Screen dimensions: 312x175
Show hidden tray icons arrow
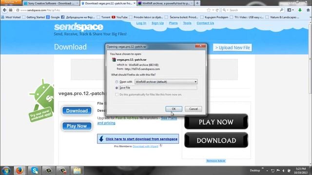pyautogui.click(x=267, y=171)
